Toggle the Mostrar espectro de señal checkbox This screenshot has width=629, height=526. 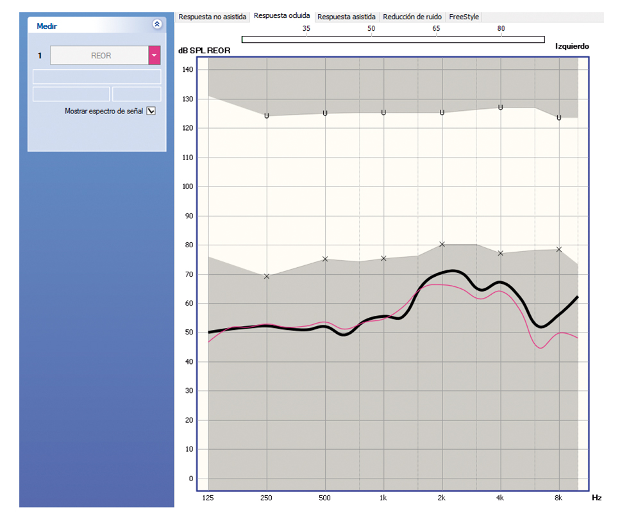(151, 111)
